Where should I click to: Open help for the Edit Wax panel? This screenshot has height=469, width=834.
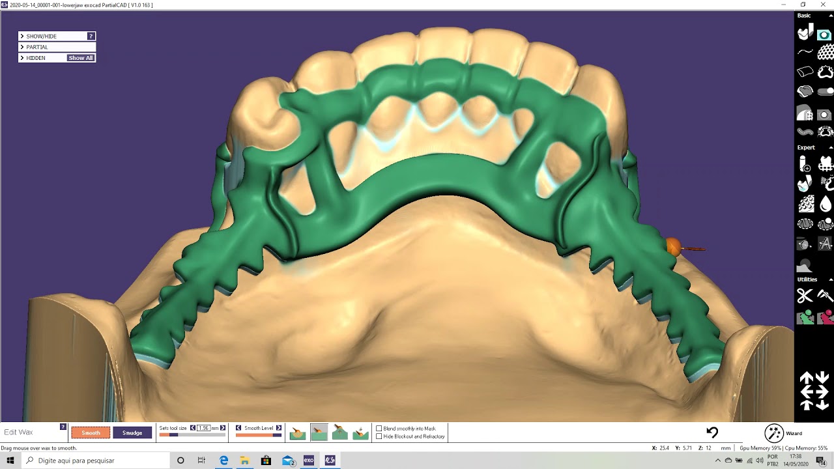(63, 427)
